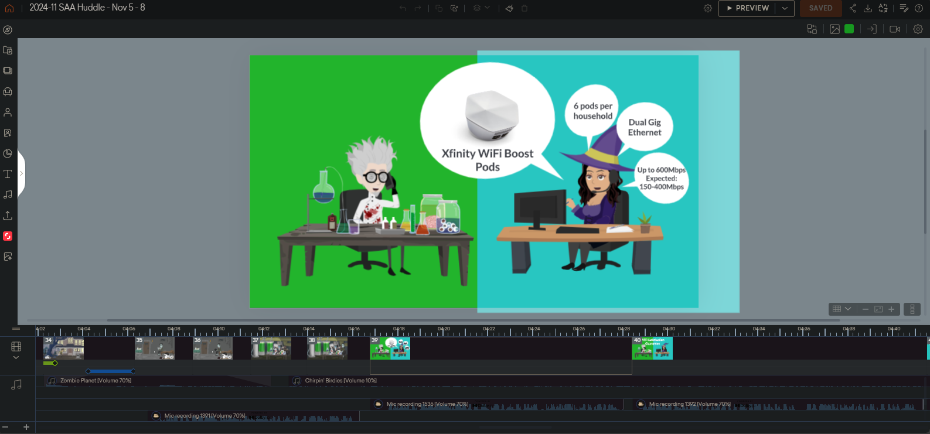Zoom out the timeline with minus
The height and width of the screenshot is (434, 930).
[x=6, y=427]
